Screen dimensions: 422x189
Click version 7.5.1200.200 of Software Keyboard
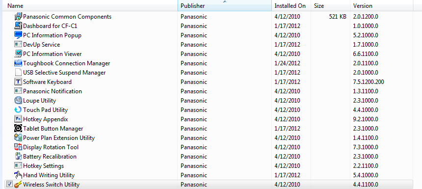coord(369,82)
